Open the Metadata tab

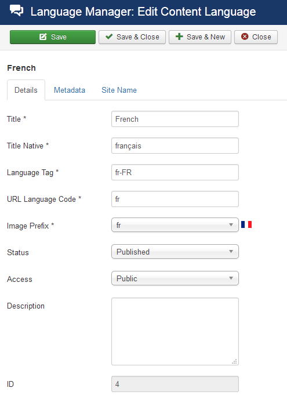click(70, 90)
